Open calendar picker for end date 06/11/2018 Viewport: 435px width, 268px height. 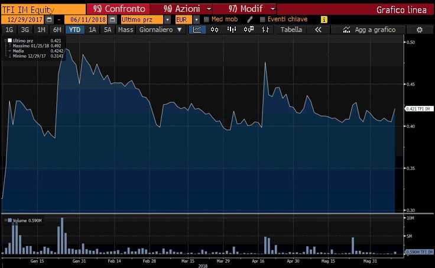tap(112, 20)
